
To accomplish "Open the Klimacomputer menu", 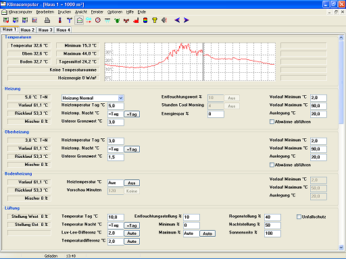I will 20,12.
